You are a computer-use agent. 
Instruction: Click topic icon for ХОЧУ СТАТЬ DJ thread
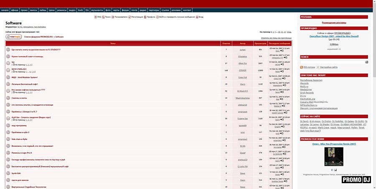coord(8,70)
